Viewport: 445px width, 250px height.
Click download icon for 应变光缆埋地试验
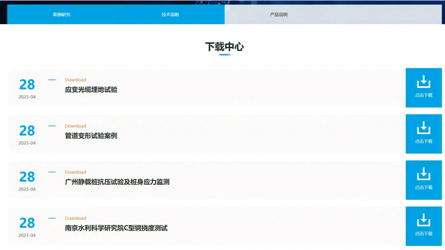[424, 82]
